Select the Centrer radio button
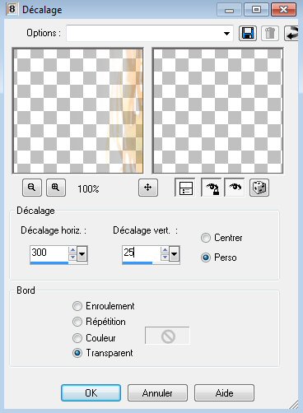303x413 pixels. coord(206,238)
